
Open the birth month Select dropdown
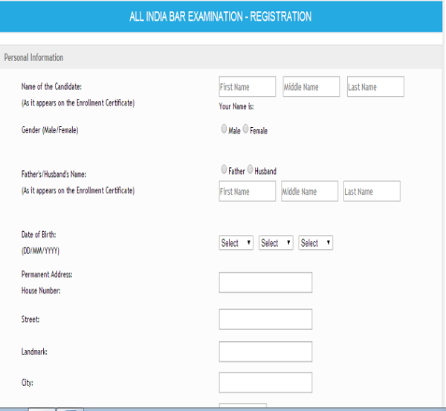coord(276,243)
